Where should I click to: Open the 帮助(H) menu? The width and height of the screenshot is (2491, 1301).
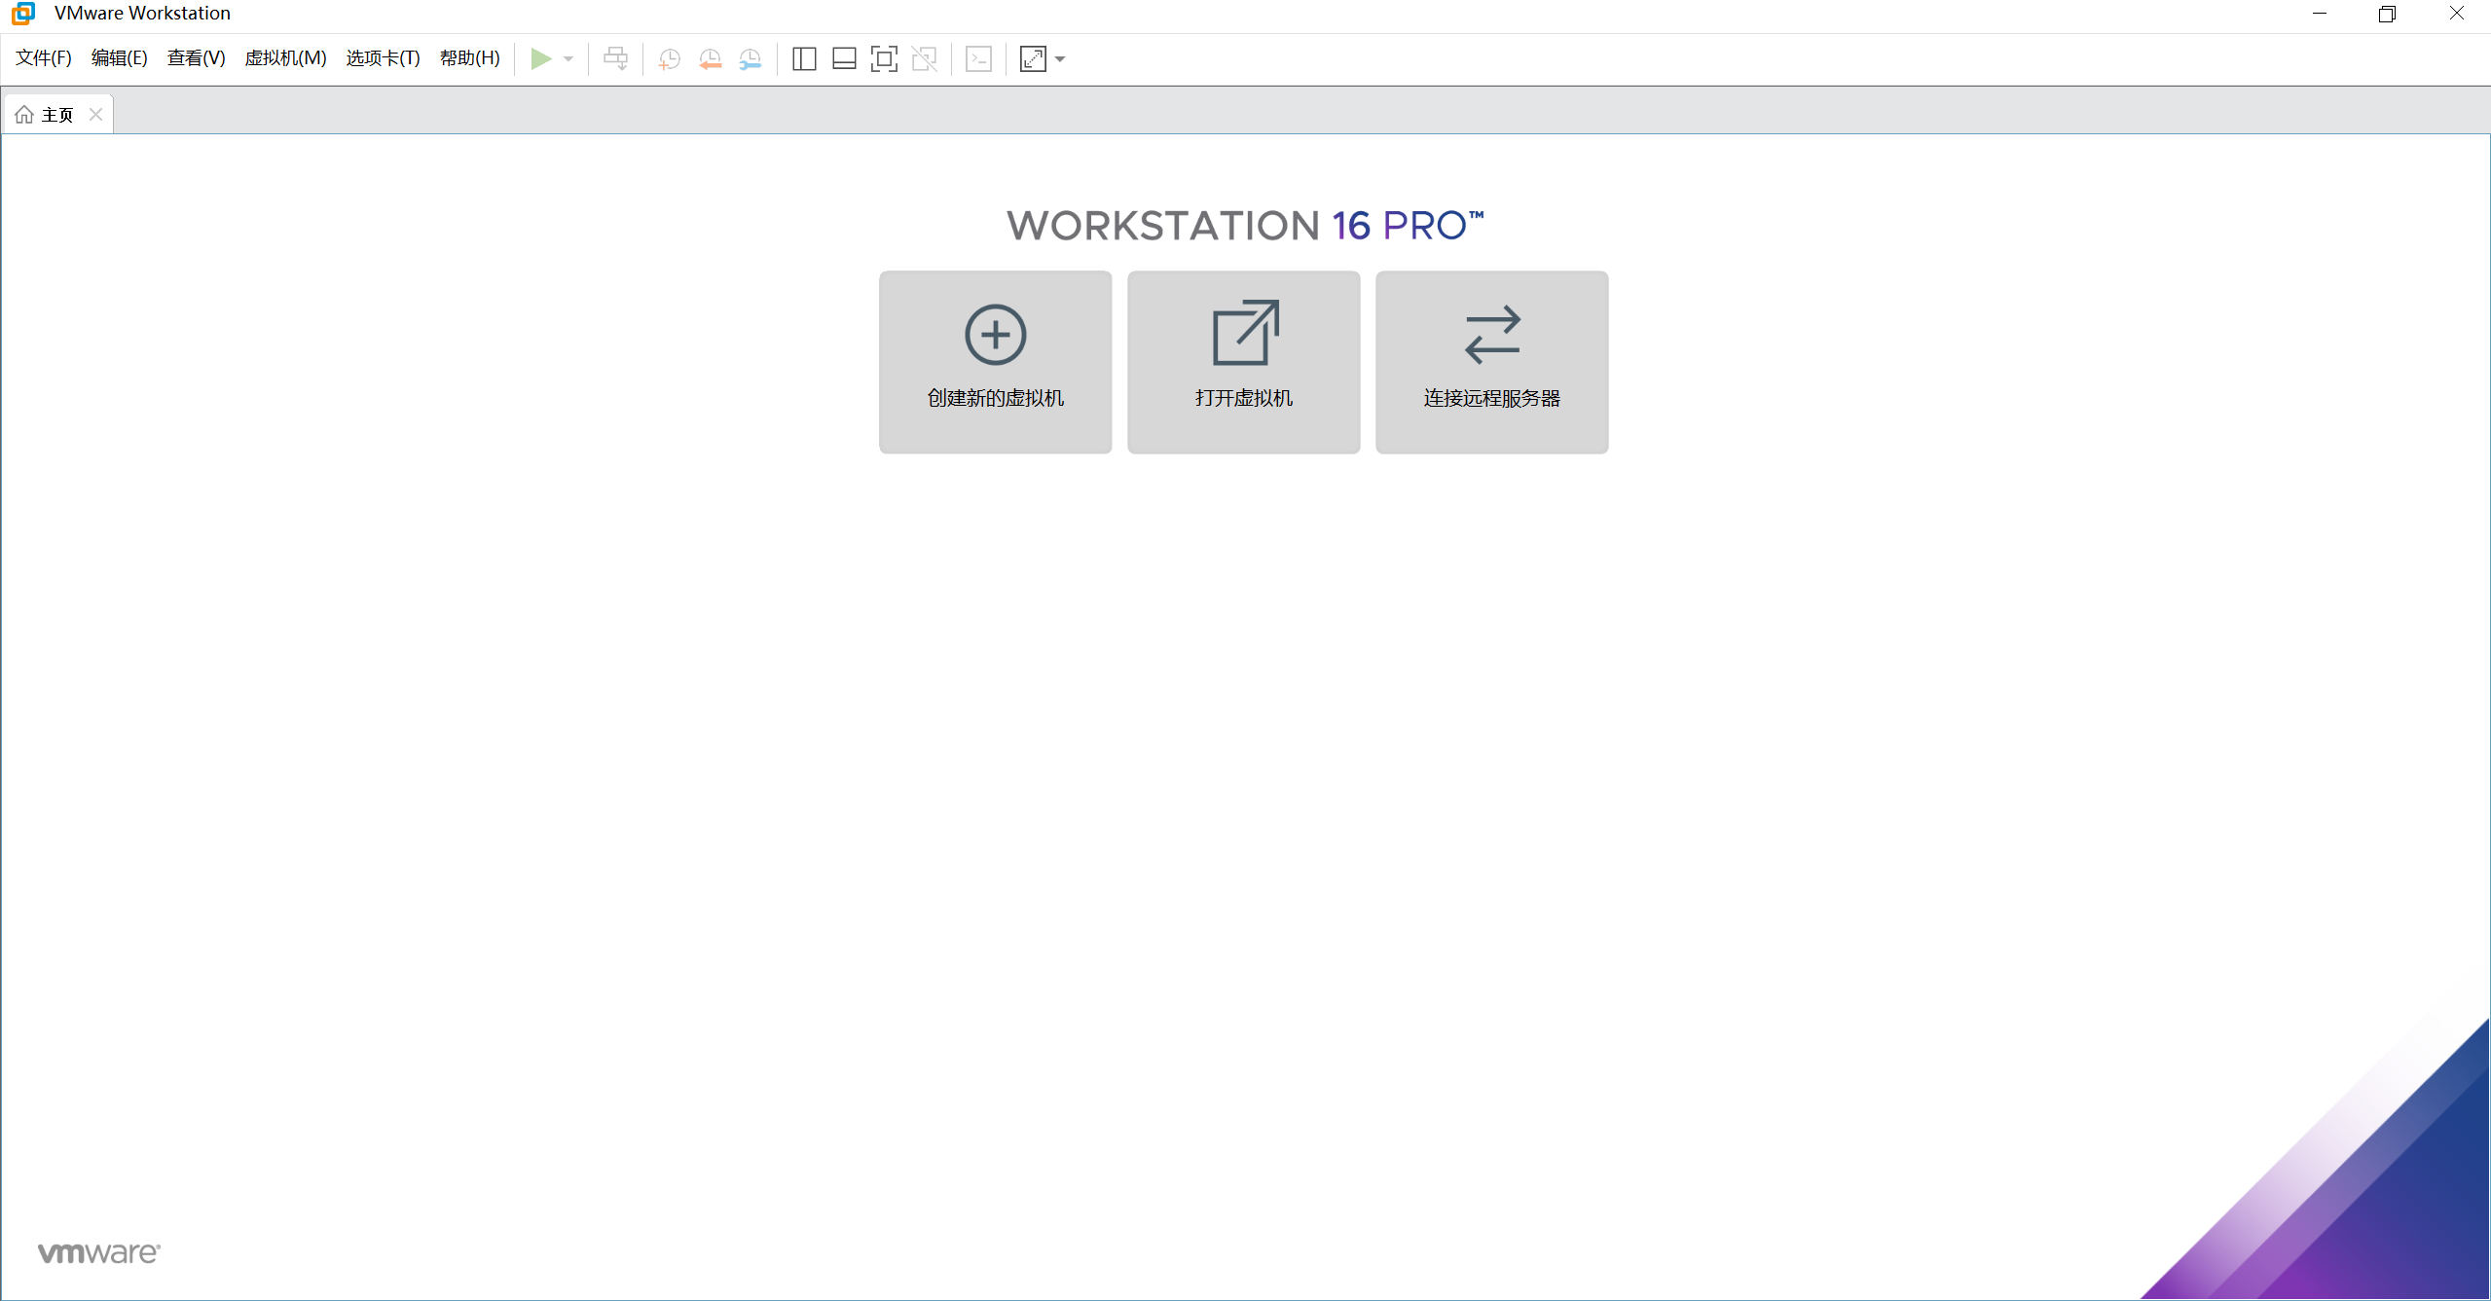pos(469,58)
